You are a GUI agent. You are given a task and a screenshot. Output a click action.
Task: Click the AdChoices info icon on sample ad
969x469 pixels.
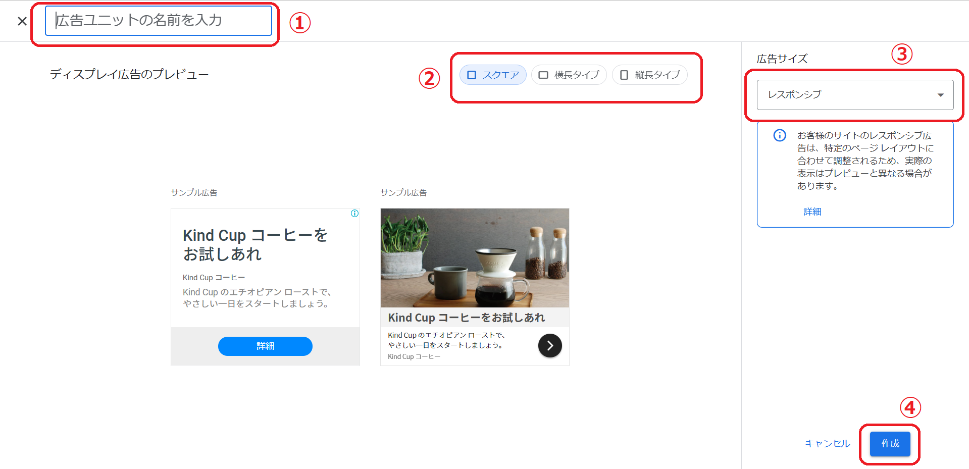click(x=354, y=214)
